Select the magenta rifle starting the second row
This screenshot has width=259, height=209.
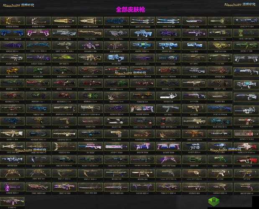point(12,33)
